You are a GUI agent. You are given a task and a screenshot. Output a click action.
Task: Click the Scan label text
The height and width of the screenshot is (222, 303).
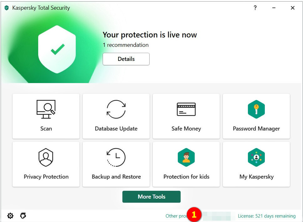point(46,129)
